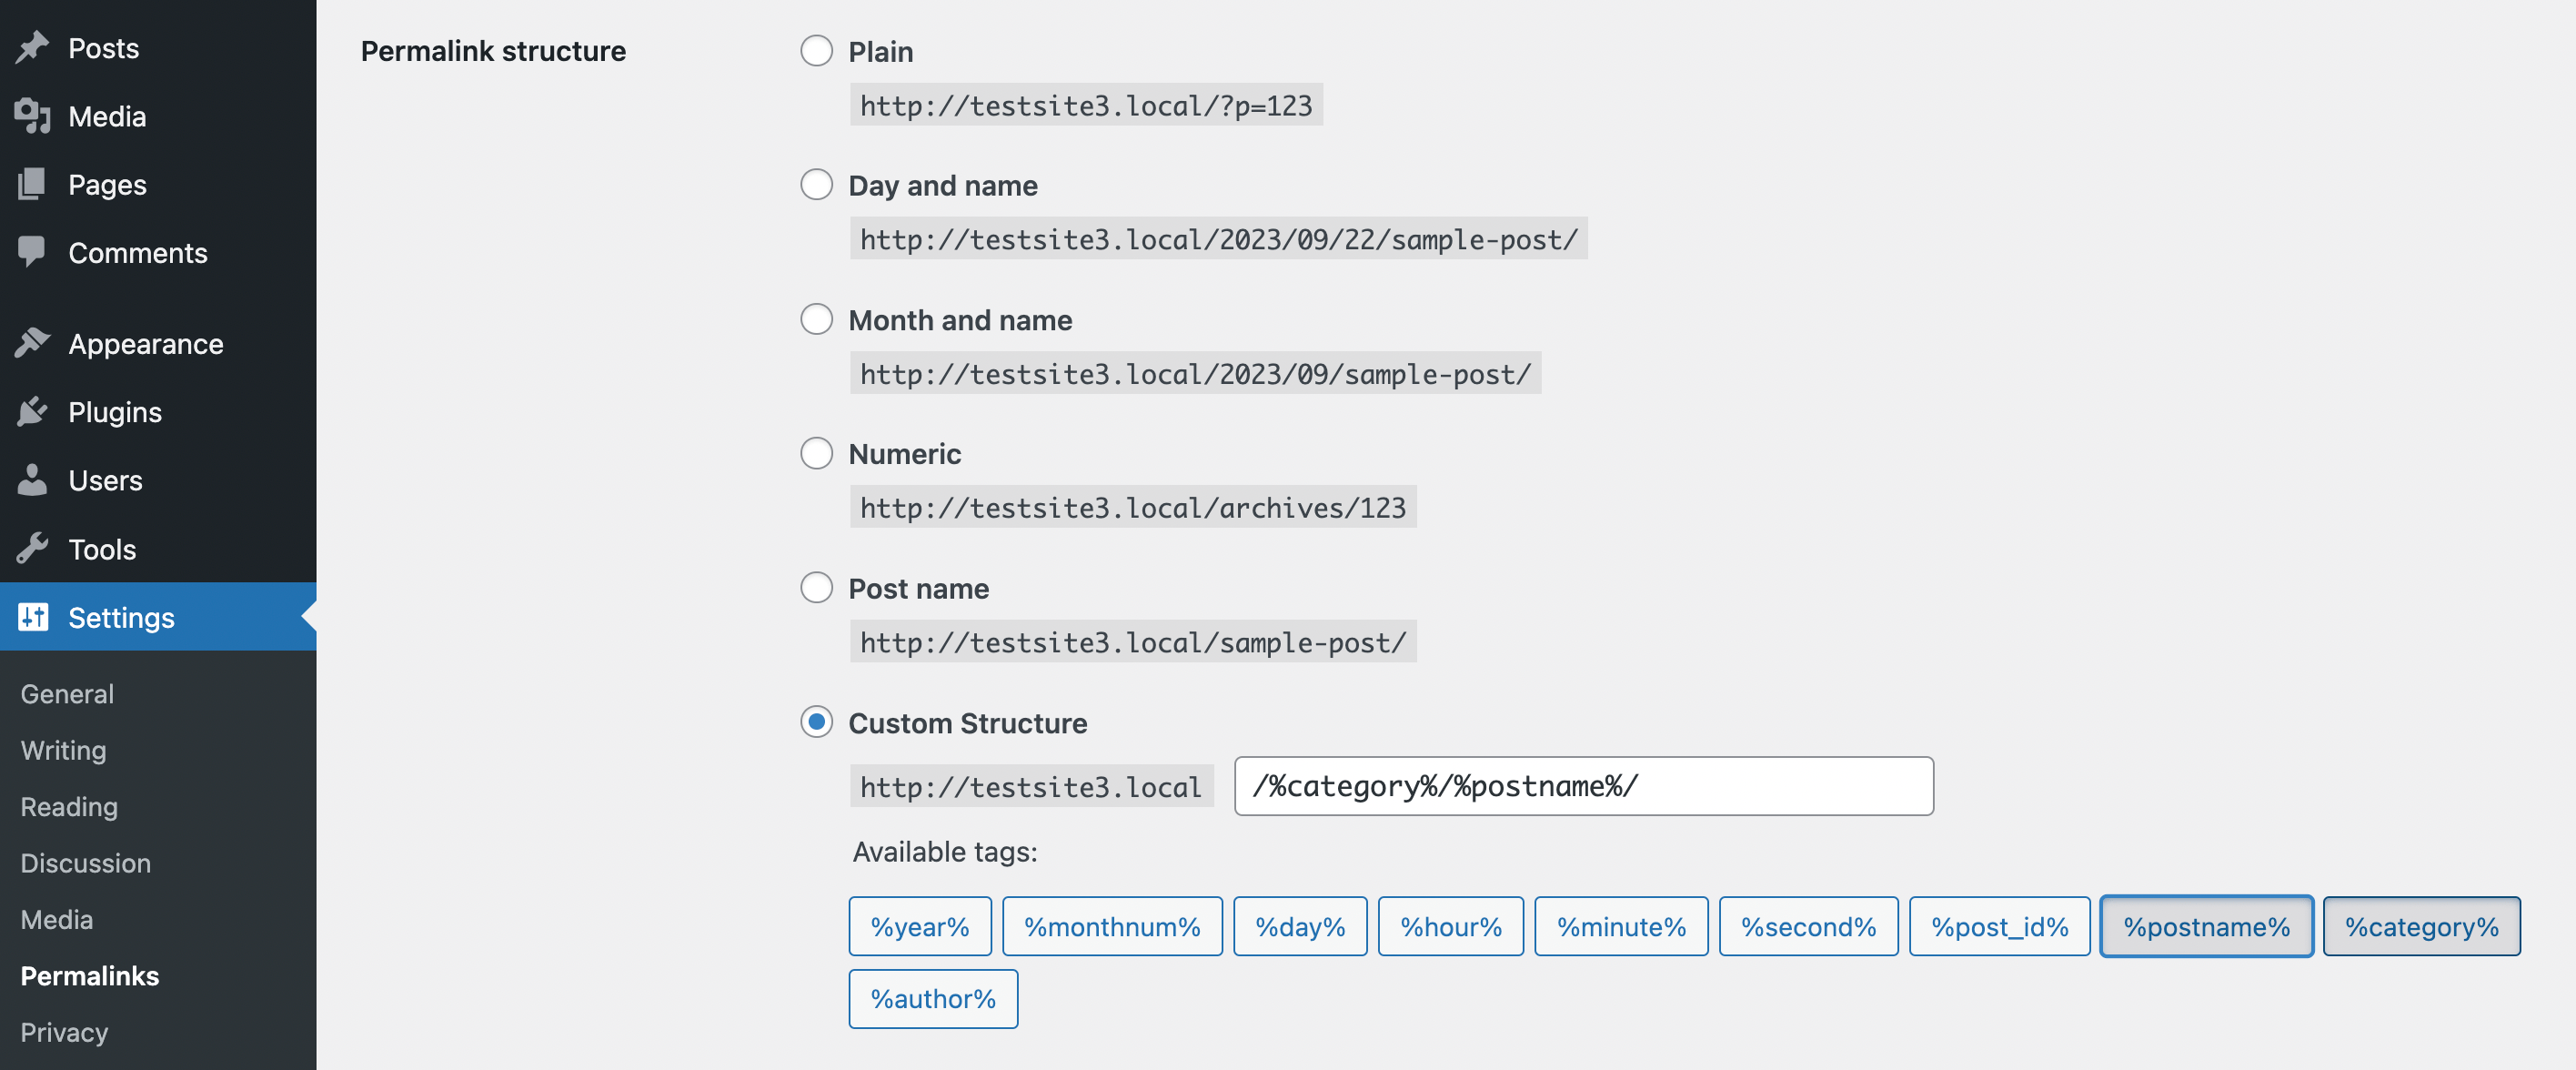
Task: Add the %post_id% tag to structure
Action: coord(1999,926)
